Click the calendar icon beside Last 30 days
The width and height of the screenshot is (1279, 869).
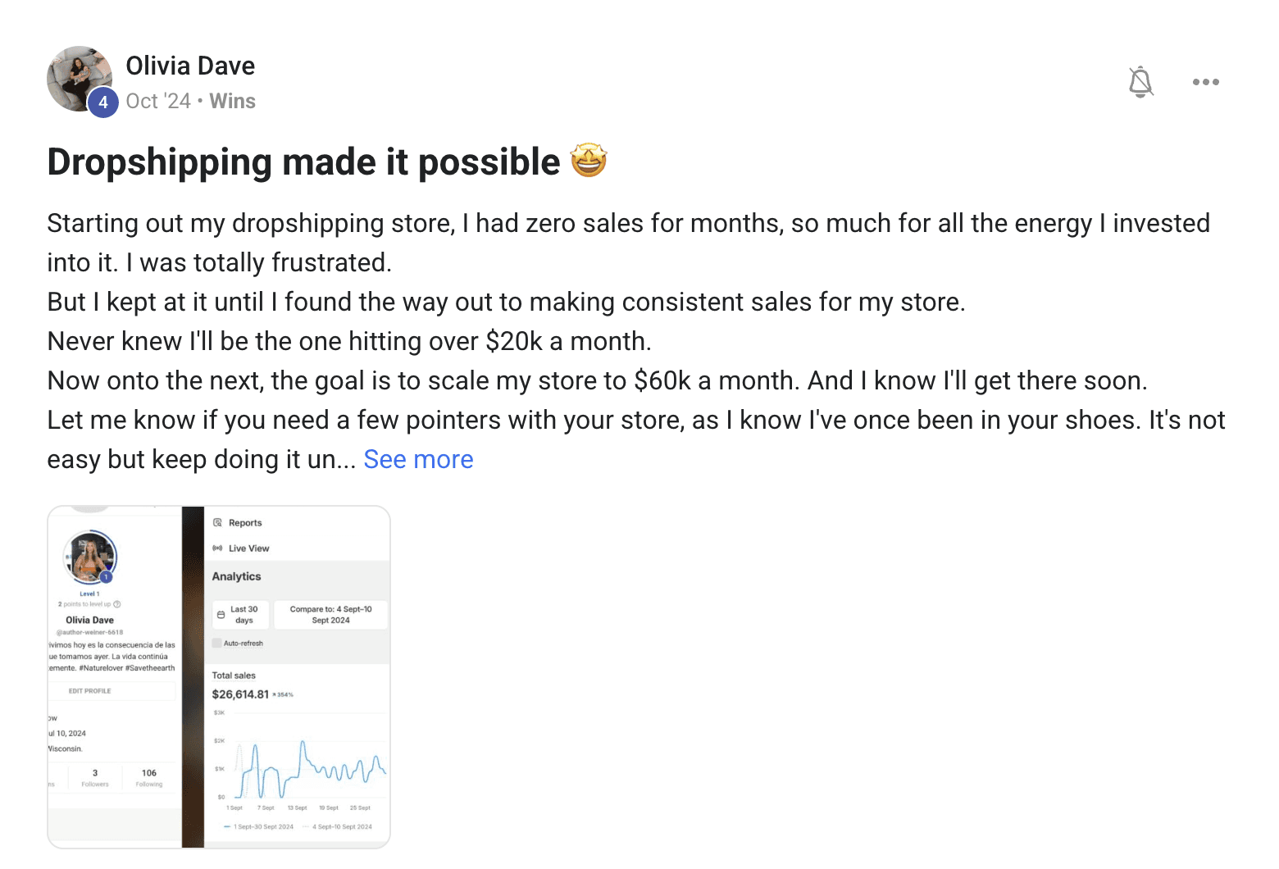click(x=221, y=615)
